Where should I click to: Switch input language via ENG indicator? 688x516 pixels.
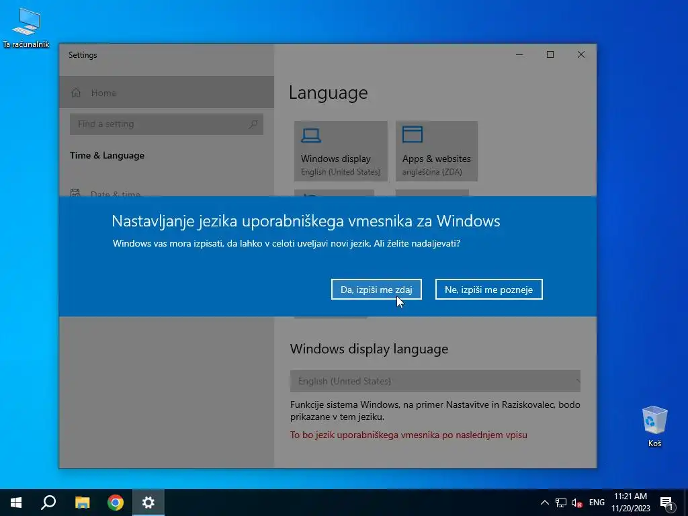click(x=597, y=503)
